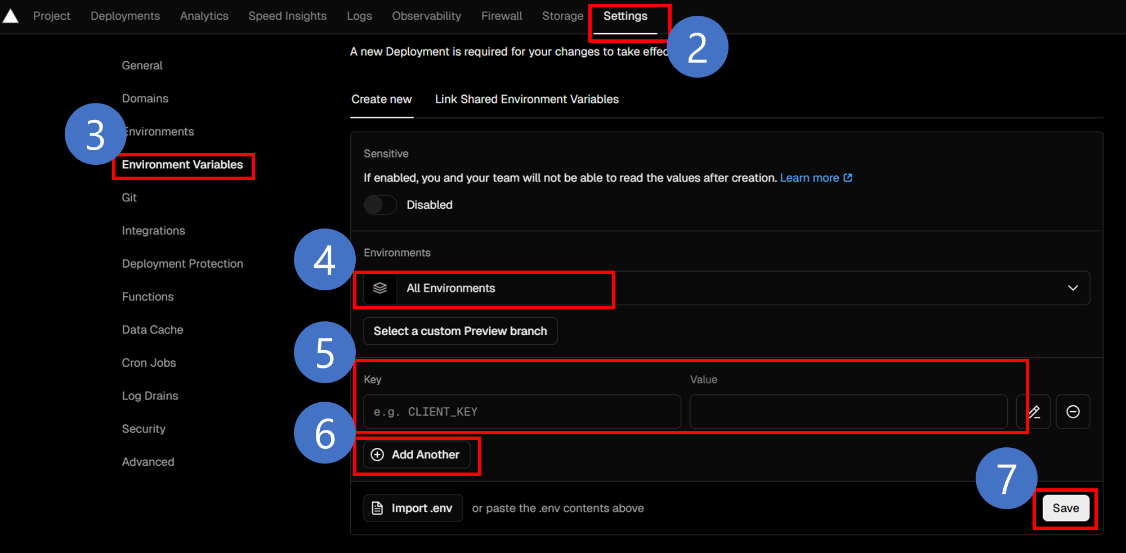Open Cron Jobs settings
The width and height of the screenshot is (1126, 553).
149,363
